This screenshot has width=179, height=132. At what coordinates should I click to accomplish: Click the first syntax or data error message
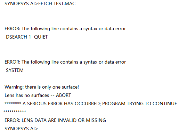pos(65,28)
